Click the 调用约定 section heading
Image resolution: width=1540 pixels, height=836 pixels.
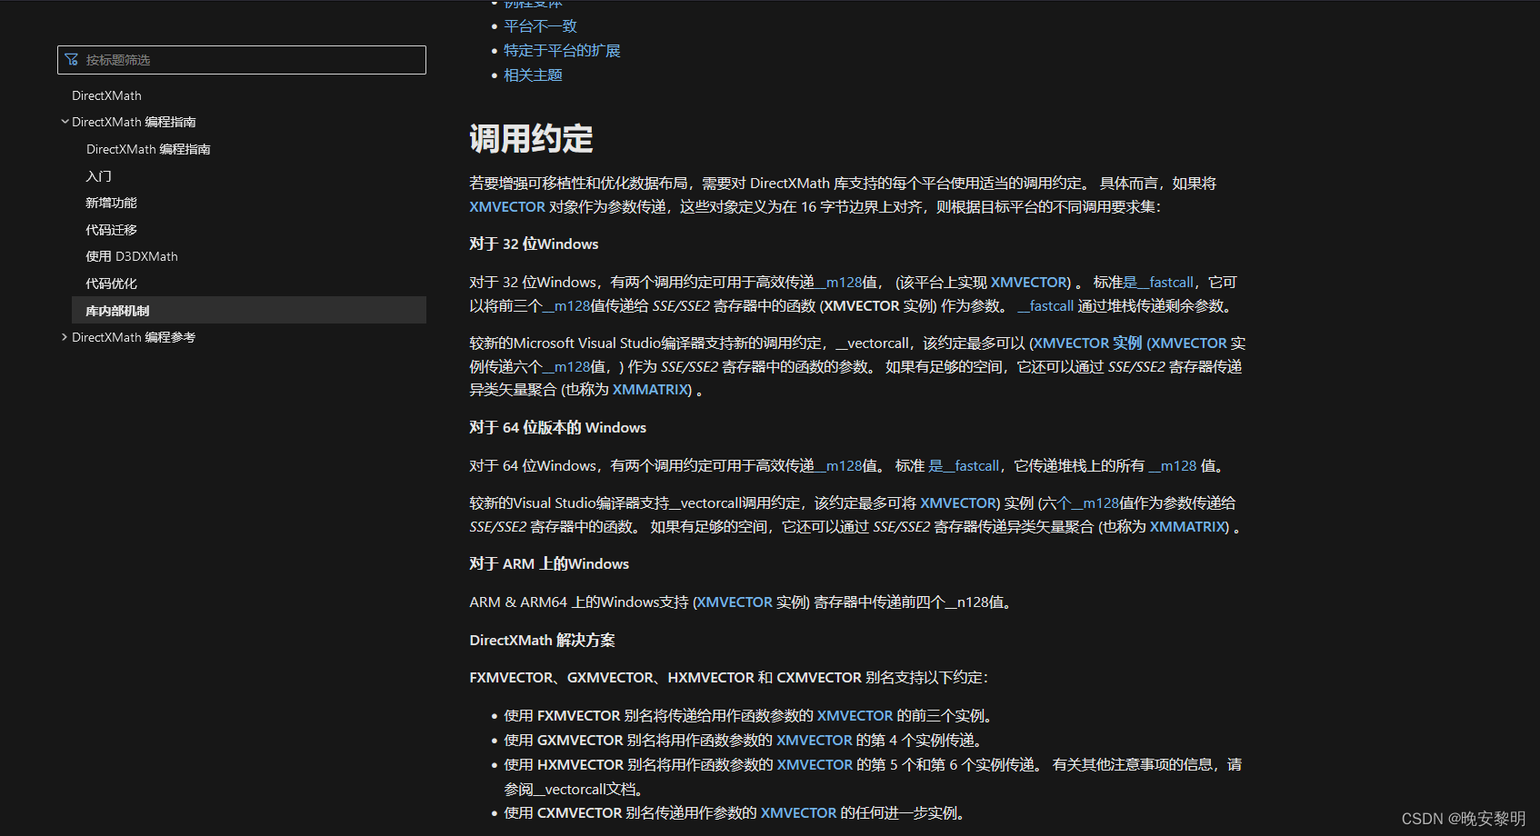pyautogui.click(x=531, y=139)
